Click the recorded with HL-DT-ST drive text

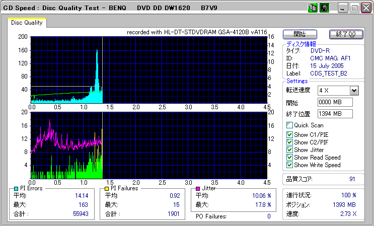click(197, 32)
